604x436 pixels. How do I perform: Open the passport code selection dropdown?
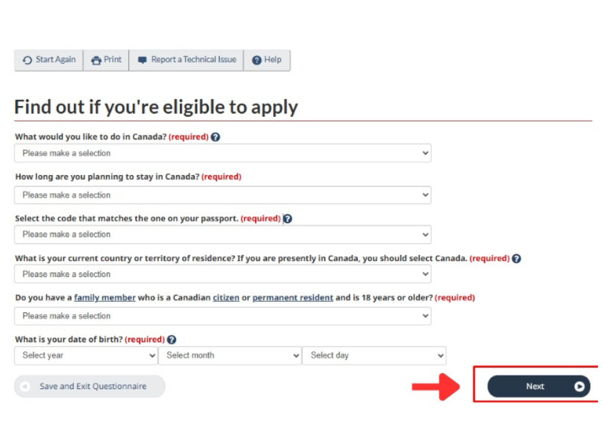[x=222, y=235]
